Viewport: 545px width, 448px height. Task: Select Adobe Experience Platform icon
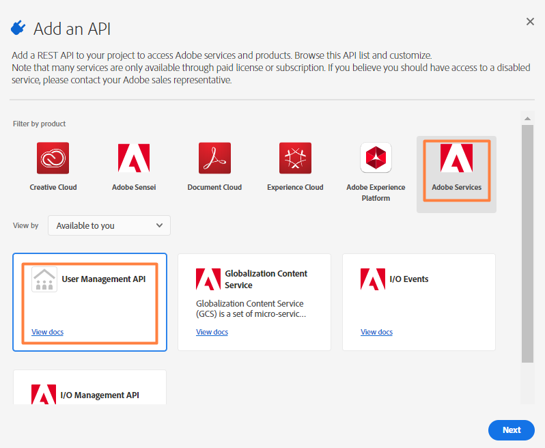pos(376,158)
